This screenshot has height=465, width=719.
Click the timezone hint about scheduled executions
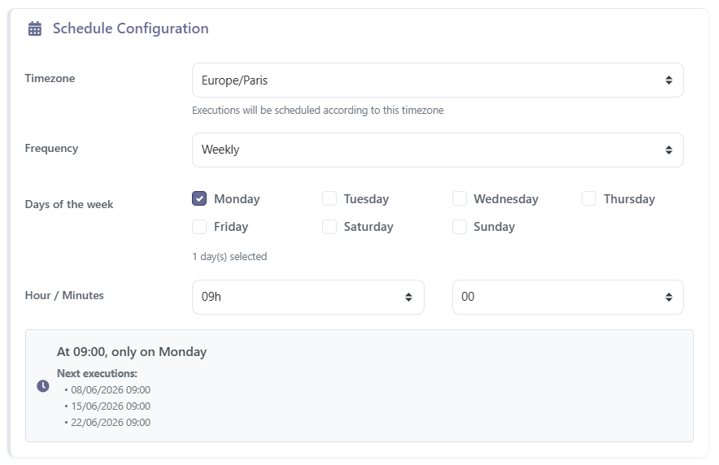click(x=318, y=111)
